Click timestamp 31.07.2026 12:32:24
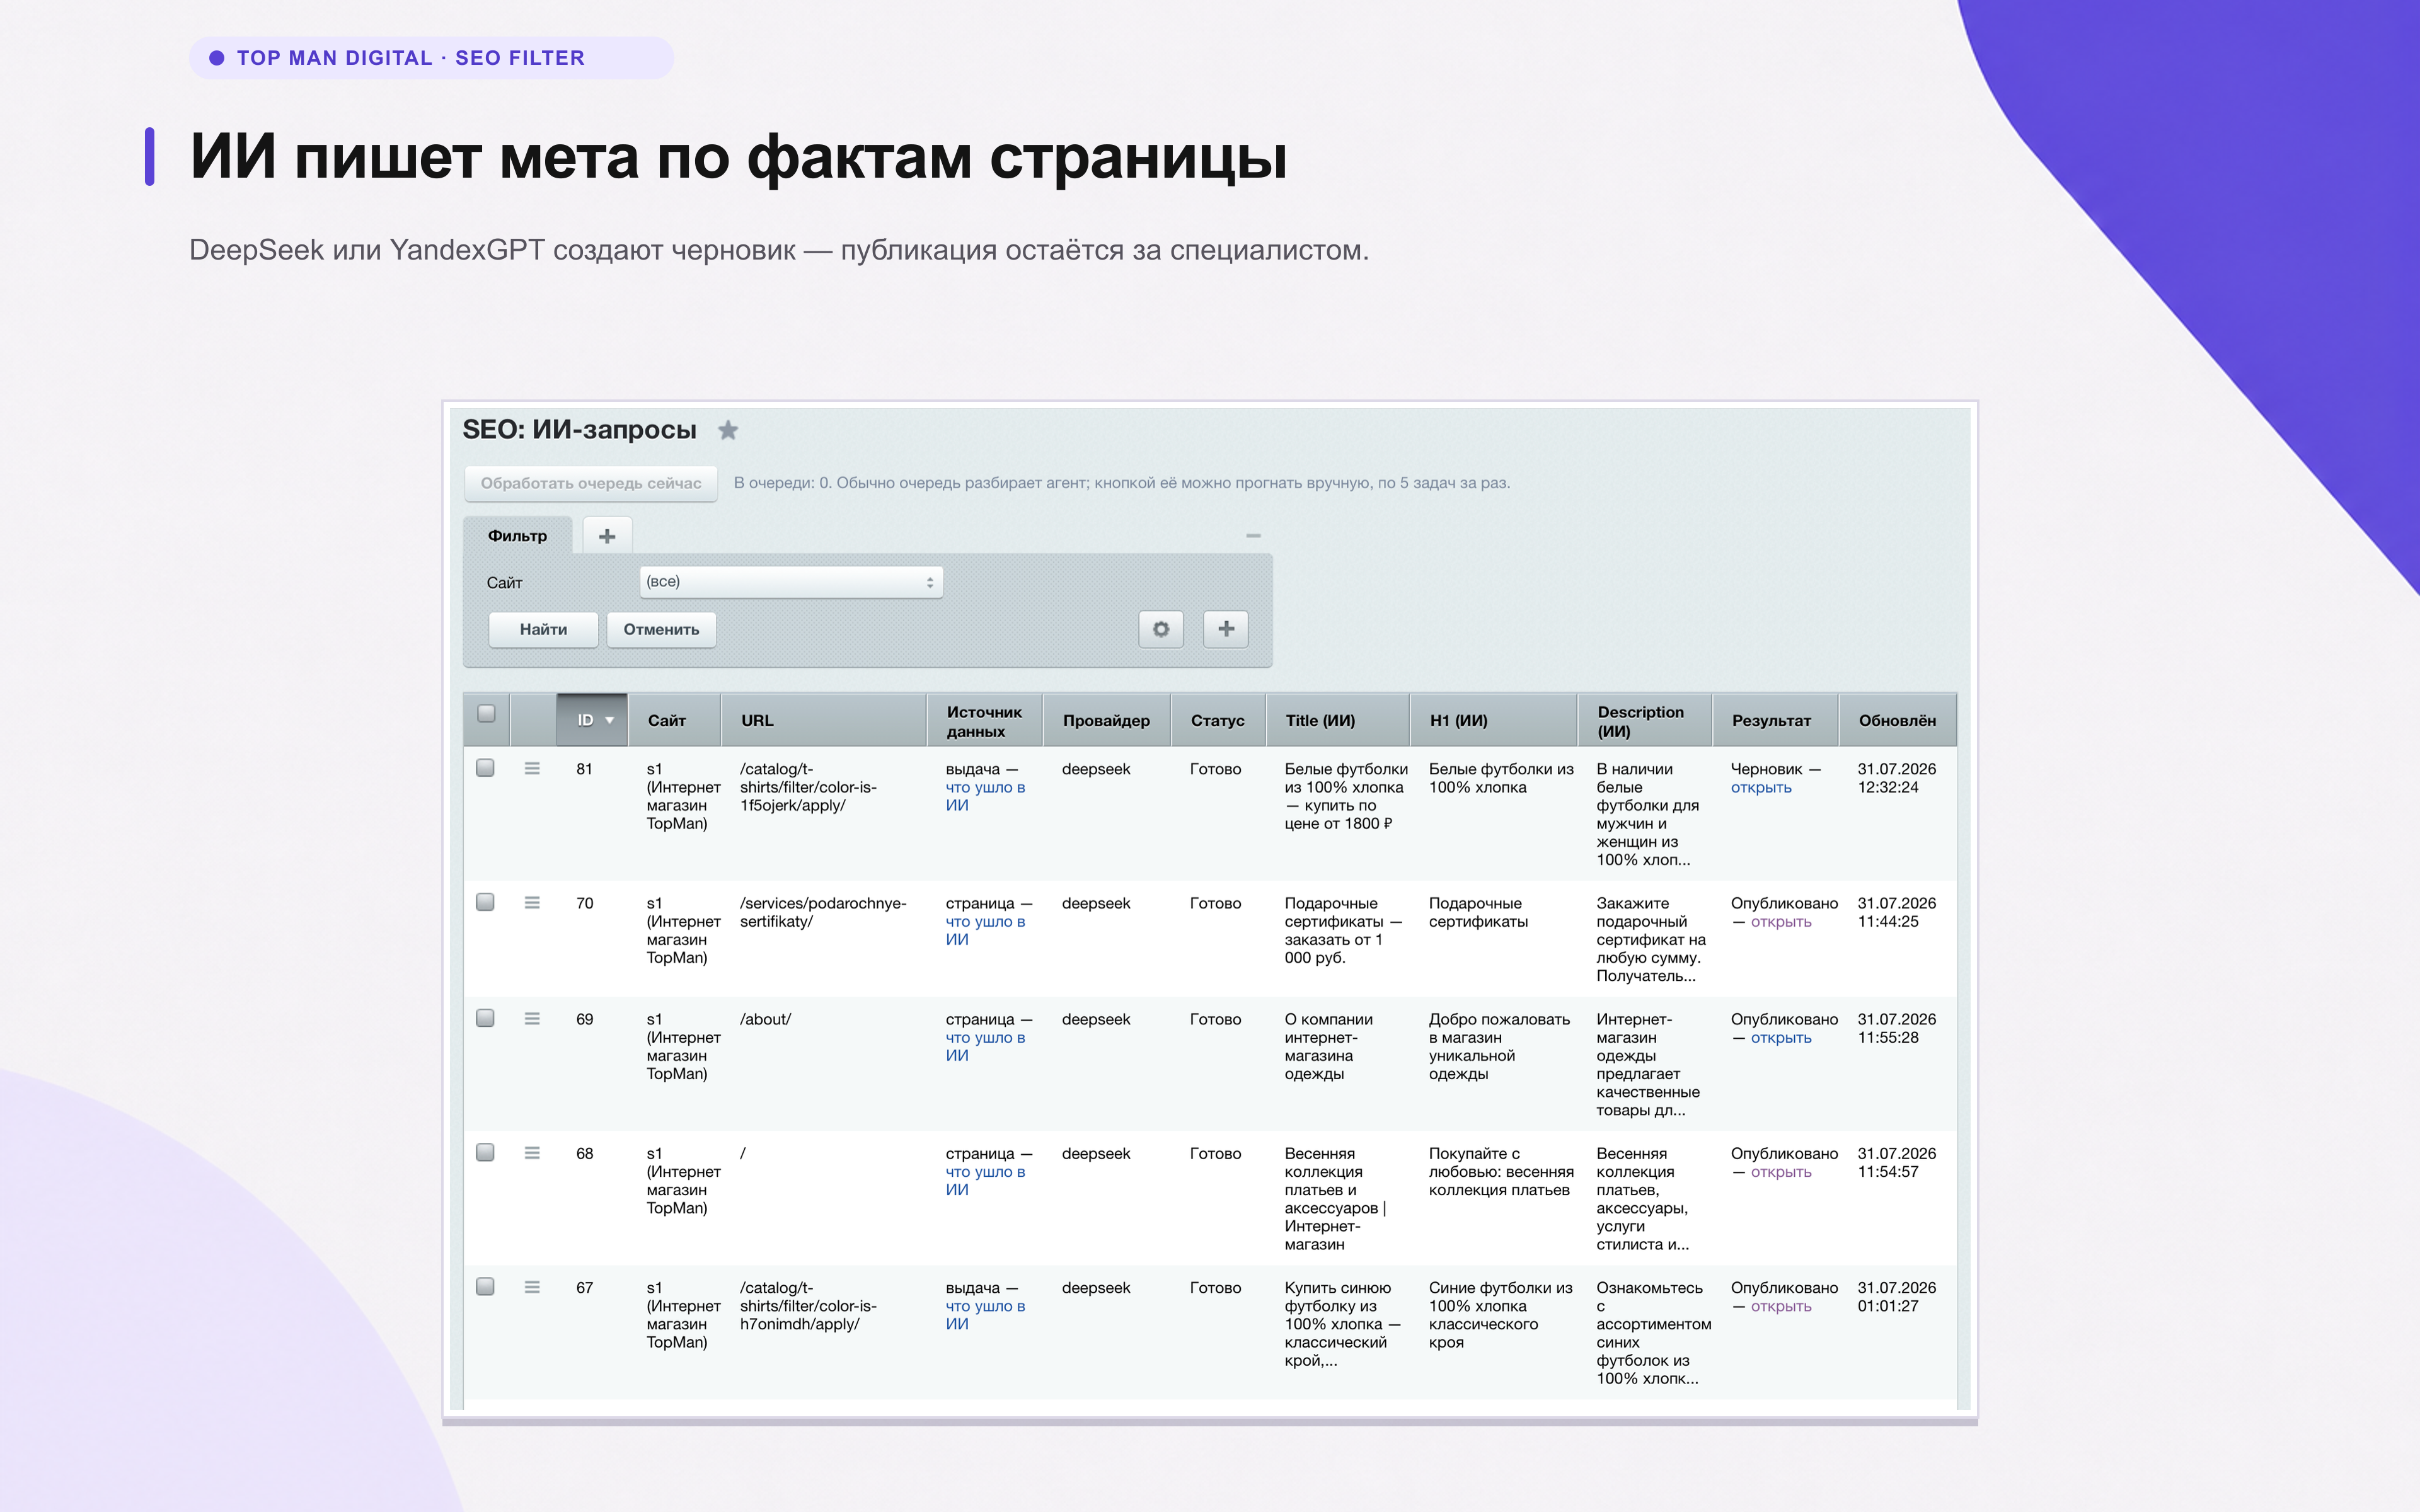Viewport: 2420px width, 1512px height. [1897, 778]
